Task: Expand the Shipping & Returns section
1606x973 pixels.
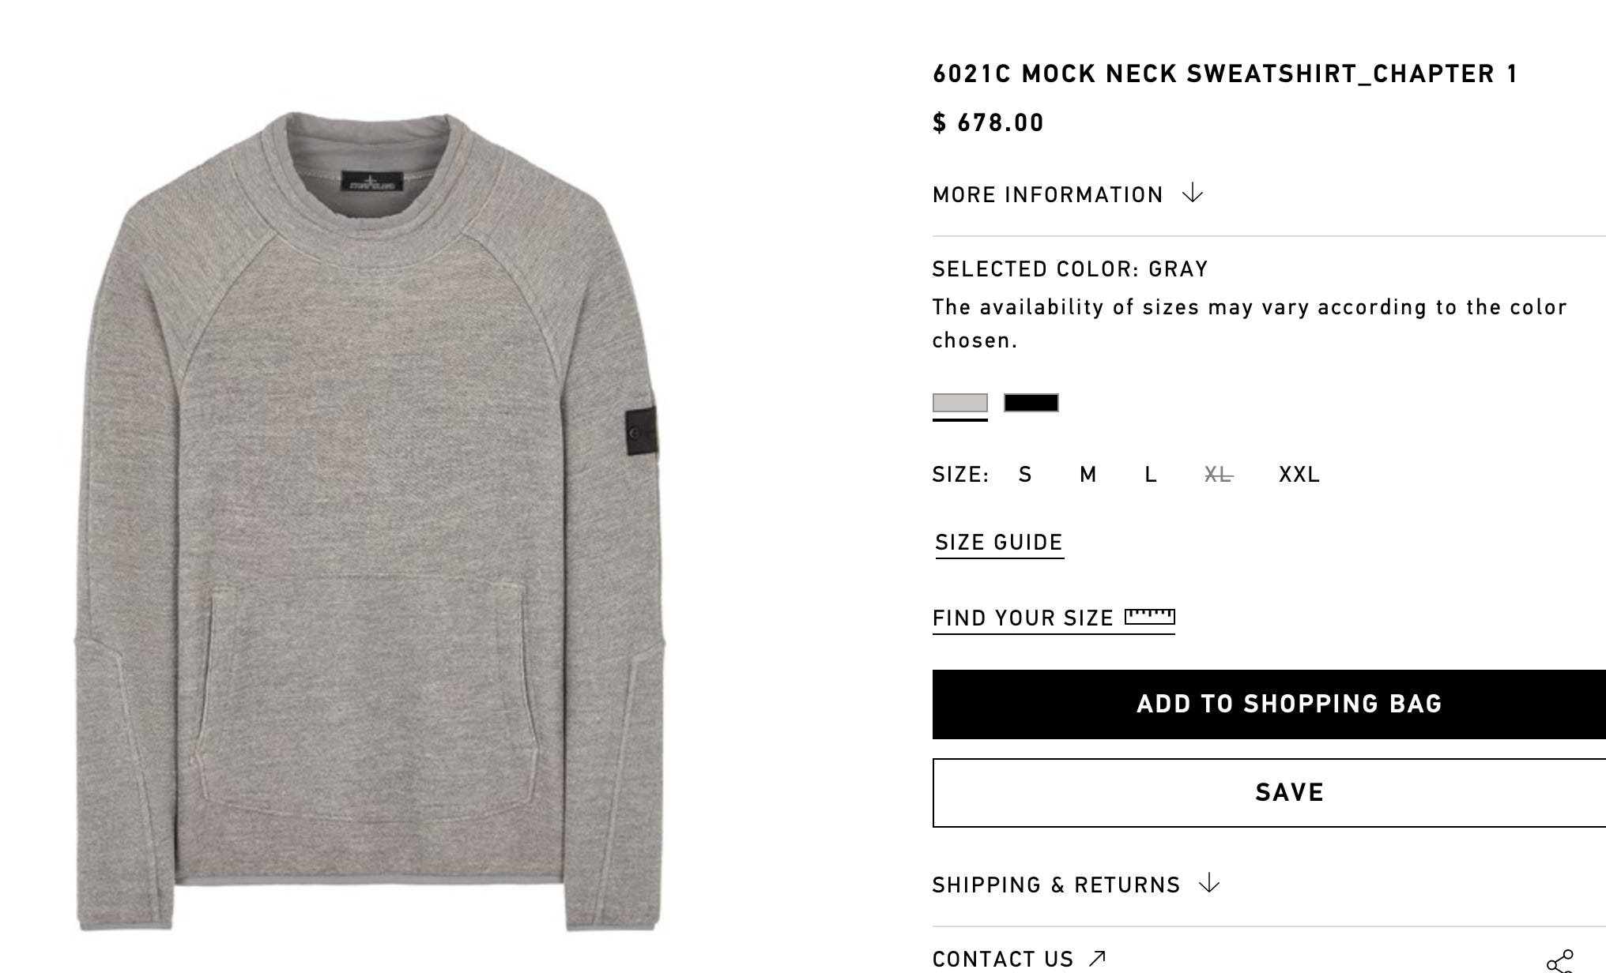Action: (1076, 885)
